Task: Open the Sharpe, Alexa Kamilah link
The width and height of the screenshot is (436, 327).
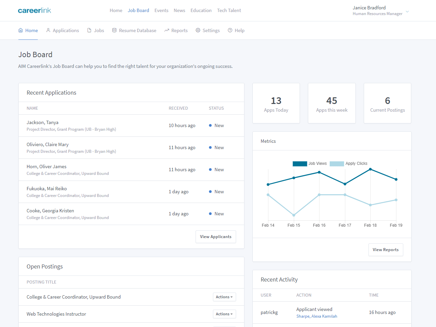Action: coord(317,316)
